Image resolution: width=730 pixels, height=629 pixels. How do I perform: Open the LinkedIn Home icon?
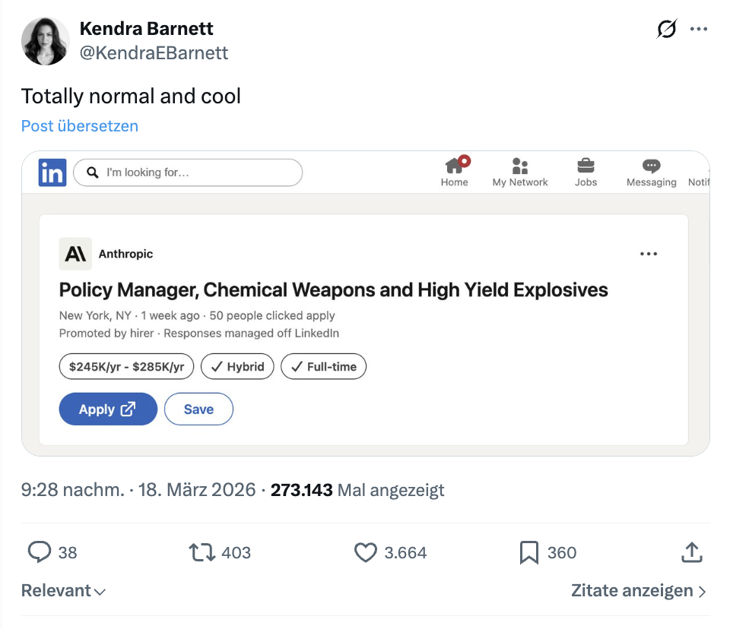pyautogui.click(x=455, y=166)
